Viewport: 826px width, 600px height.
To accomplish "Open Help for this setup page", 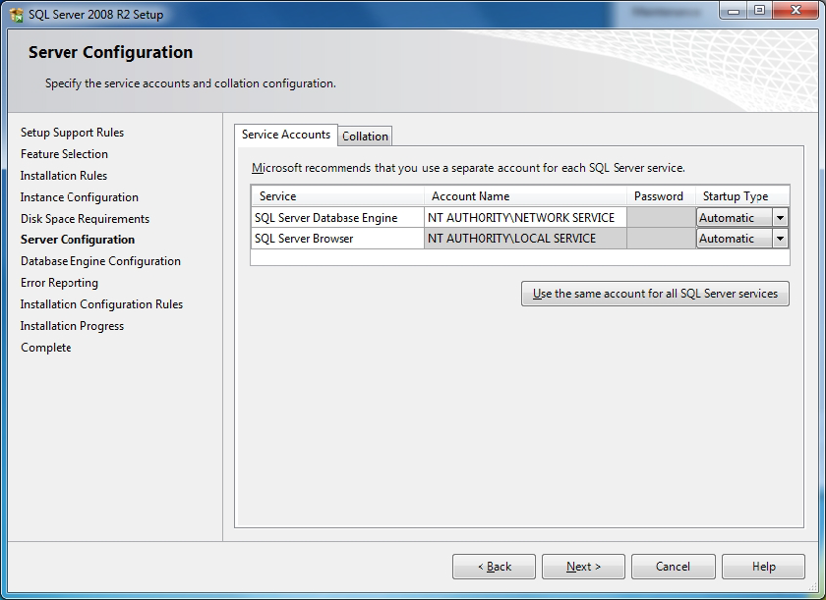I will coord(763,567).
